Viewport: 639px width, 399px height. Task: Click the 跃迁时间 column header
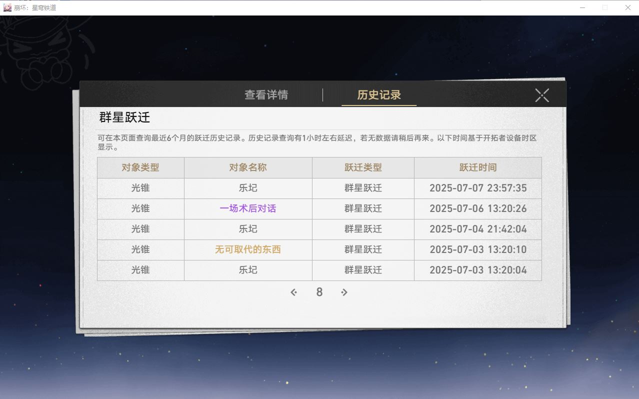[477, 167]
